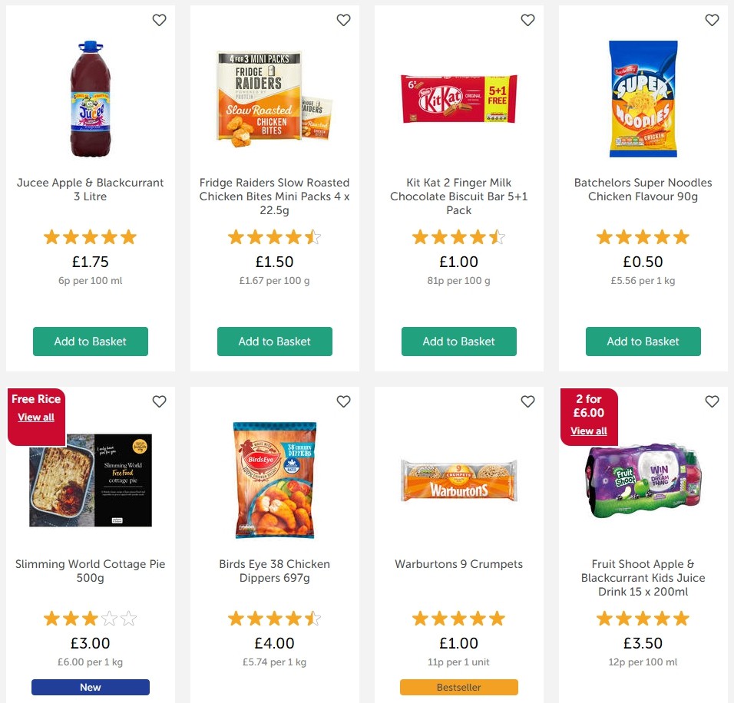Click the star rating on Cottage Pie
Image resolution: width=734 pixels, height=703 pixels.
coord(90,618)
